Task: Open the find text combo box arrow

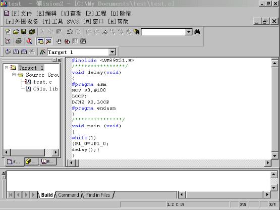Action: point(188,32)
